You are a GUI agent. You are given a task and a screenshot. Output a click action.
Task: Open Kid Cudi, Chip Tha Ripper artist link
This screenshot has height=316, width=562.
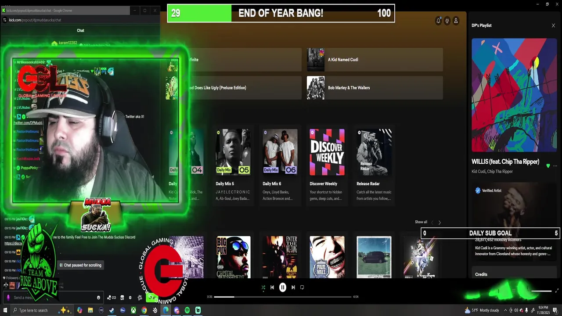click(x=492, y=172)
